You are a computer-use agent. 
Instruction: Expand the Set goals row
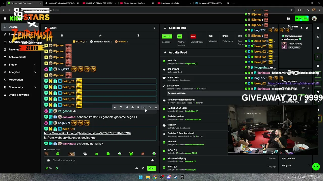[x=295, y=165]
